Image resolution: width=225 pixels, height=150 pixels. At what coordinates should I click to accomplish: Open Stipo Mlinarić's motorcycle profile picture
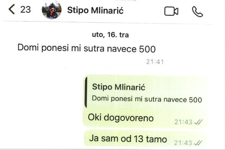click(x=52, y=10)
